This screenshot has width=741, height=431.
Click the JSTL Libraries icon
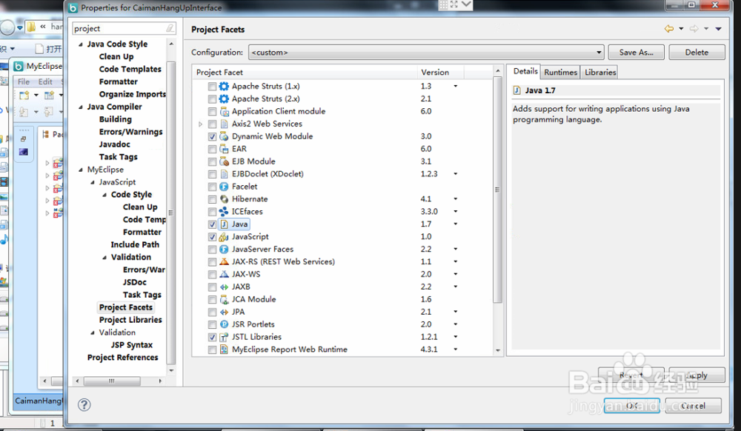224,337
